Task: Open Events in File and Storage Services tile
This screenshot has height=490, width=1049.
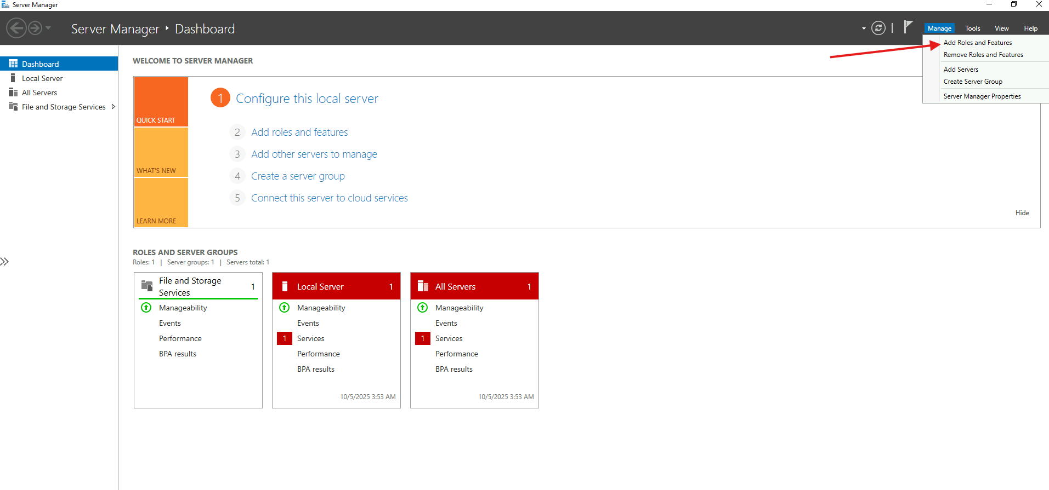Action: (x=170, y=324)
